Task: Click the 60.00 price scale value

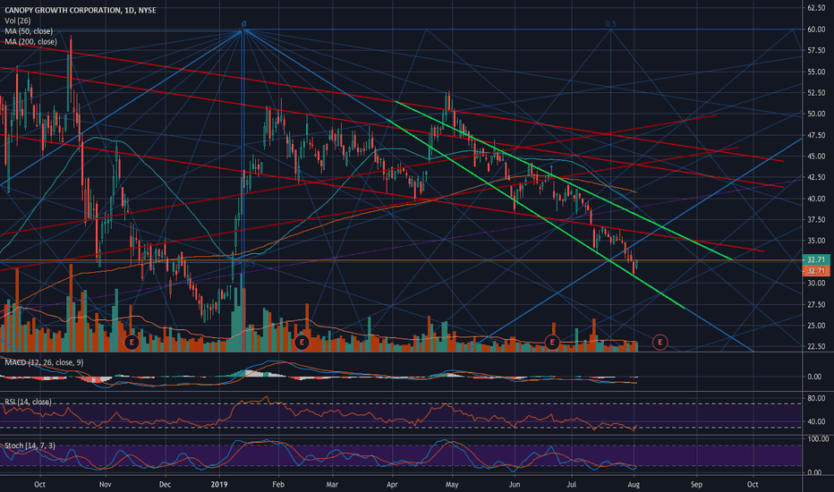Action: coord(816,30)
